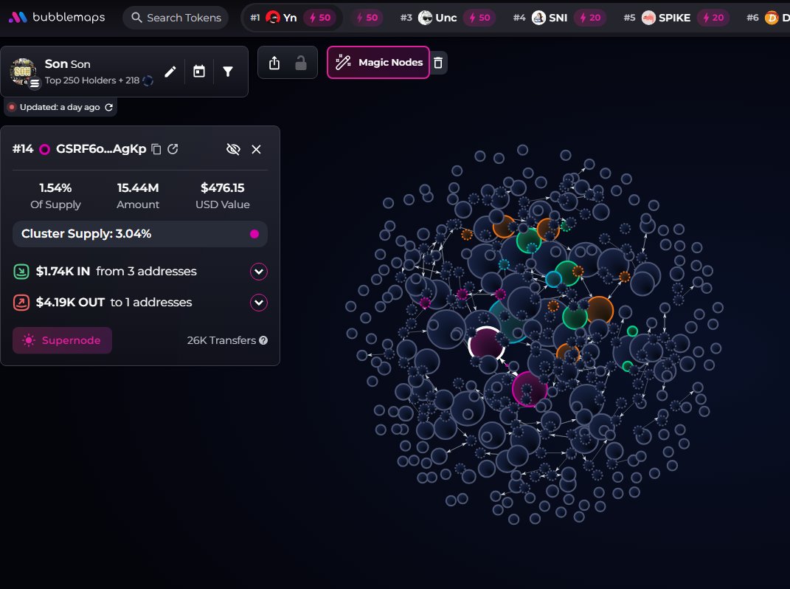Open address in external explorer
The height and width of the screenshot is (589, 790).
click(173, 149)
